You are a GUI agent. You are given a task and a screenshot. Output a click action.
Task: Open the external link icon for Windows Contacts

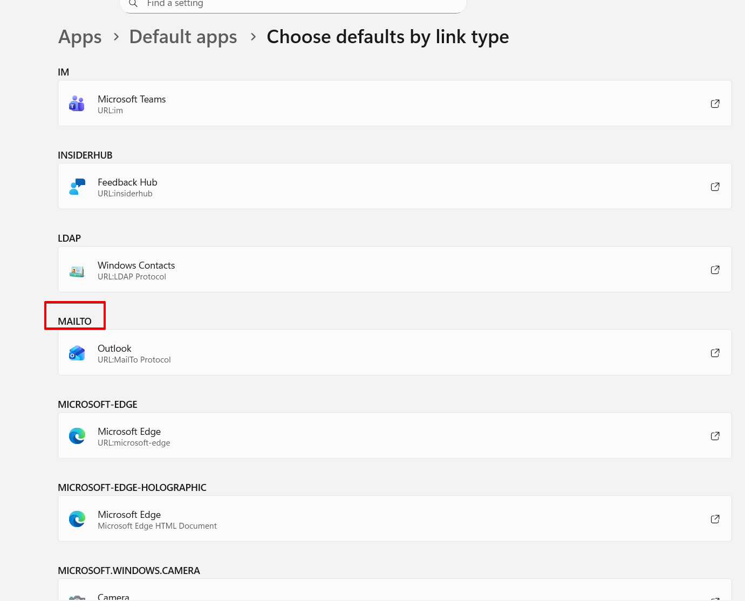(715, 270)
